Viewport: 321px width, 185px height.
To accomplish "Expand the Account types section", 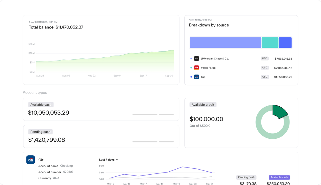I will point(34,92).
